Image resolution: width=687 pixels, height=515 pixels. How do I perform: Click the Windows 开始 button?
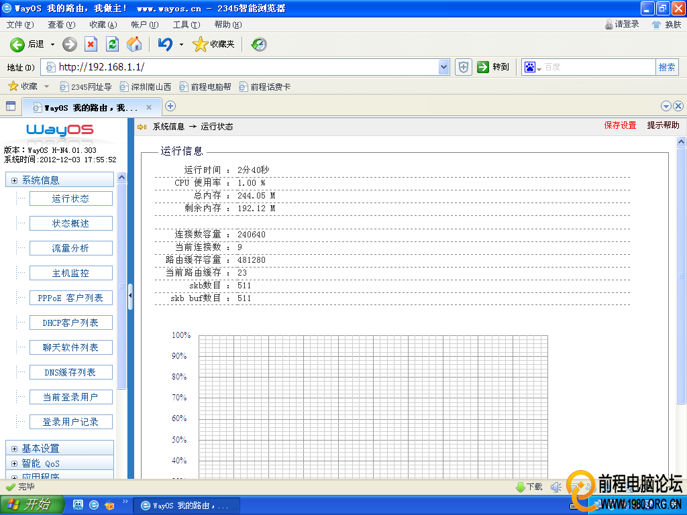[x=32, y=505]
